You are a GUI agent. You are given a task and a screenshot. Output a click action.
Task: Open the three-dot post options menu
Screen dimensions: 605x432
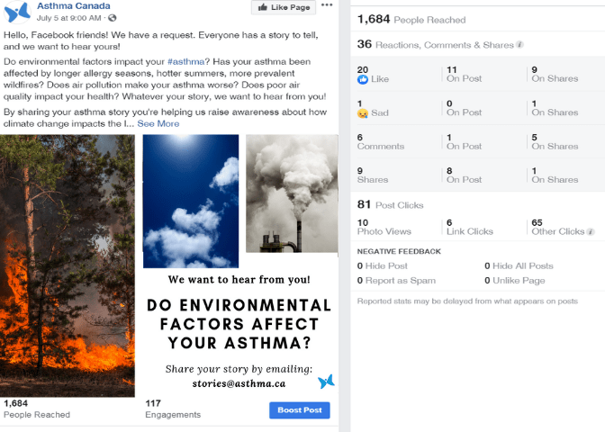coord(327,5)
